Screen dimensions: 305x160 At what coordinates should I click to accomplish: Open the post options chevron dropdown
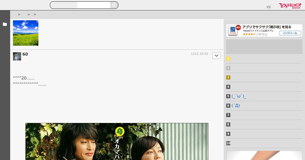click(x=217, y=56)
